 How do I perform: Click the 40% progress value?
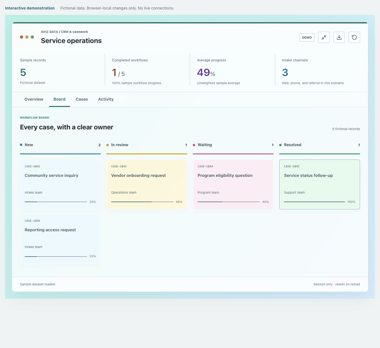(x=266, y=202)
